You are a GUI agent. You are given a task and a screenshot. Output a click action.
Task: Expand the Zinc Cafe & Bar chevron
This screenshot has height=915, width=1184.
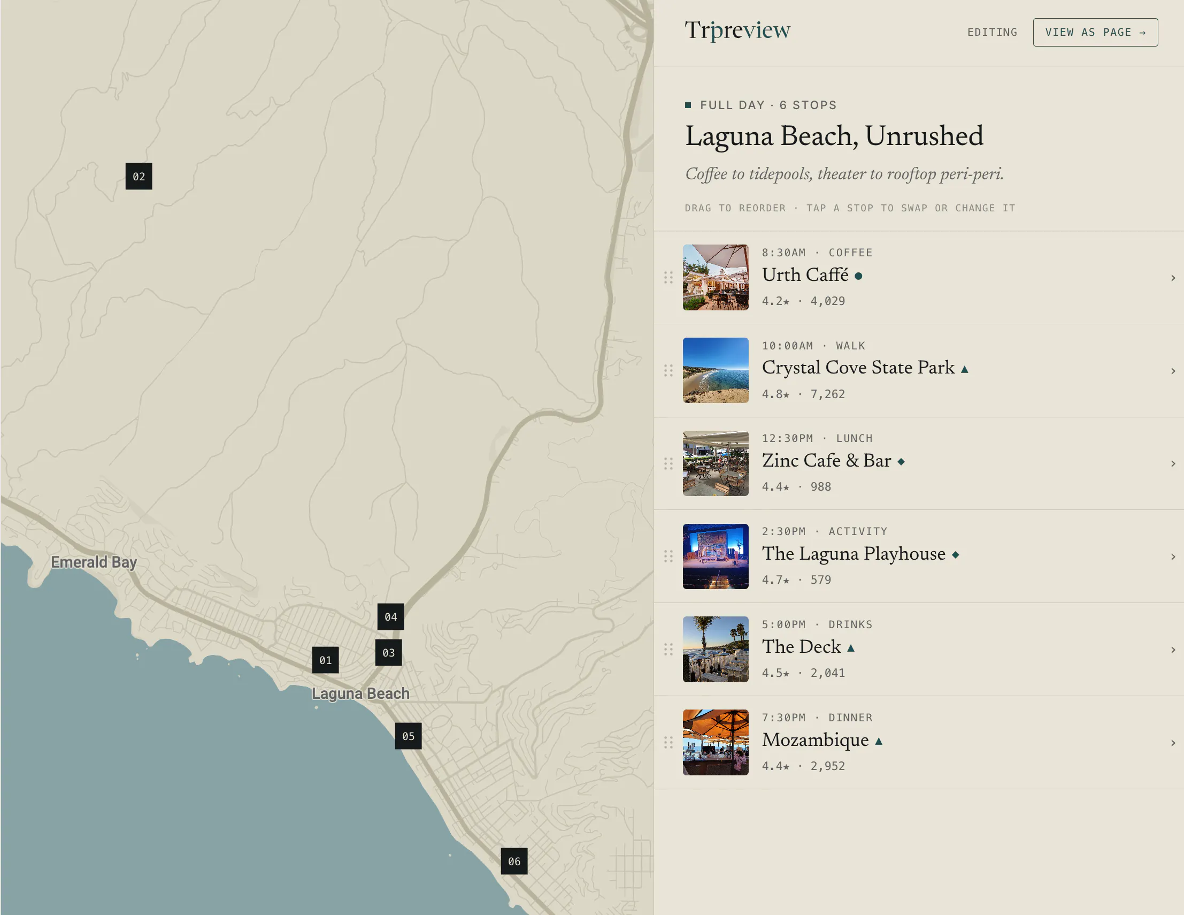[1173, 464]
